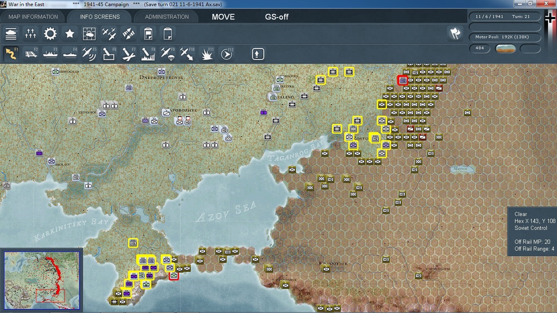Click the strategic minimap thumbnail
The image size is (557, 313).
[42, 280]
